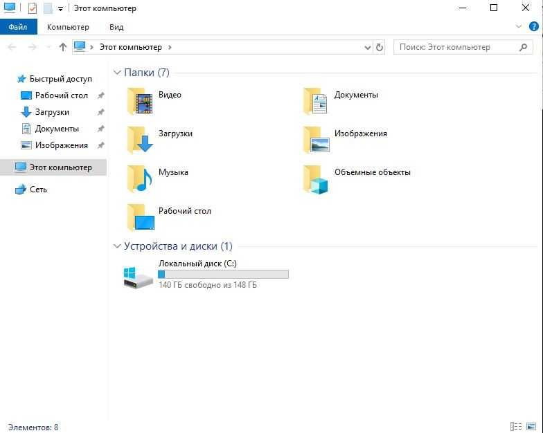Click chevron before Этот компьютер in the address path

pyautogui.click(x=91, y=47)
